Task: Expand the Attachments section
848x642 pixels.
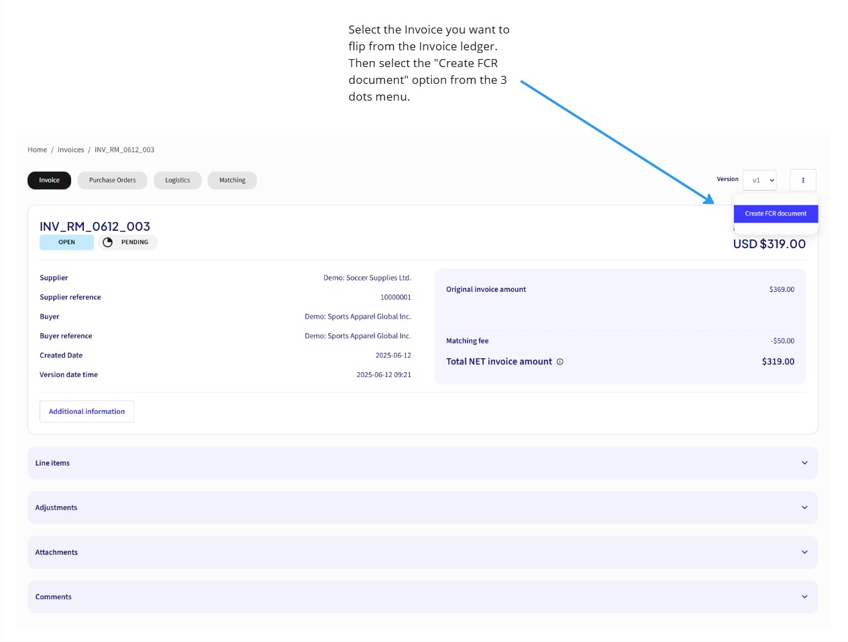Action: (804, 551)
